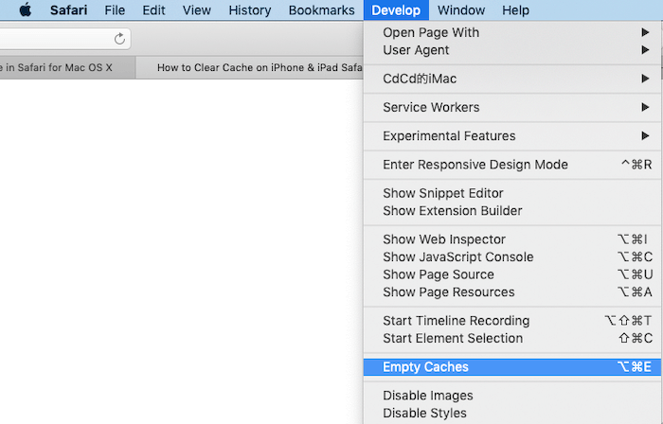Expand the Experimental Features submenu

pyautogui.click(x=512, y=136)
